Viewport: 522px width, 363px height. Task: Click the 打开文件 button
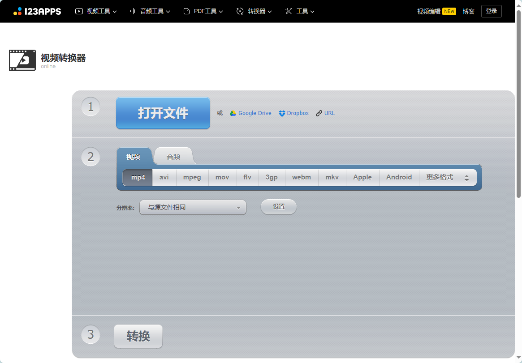163,113
